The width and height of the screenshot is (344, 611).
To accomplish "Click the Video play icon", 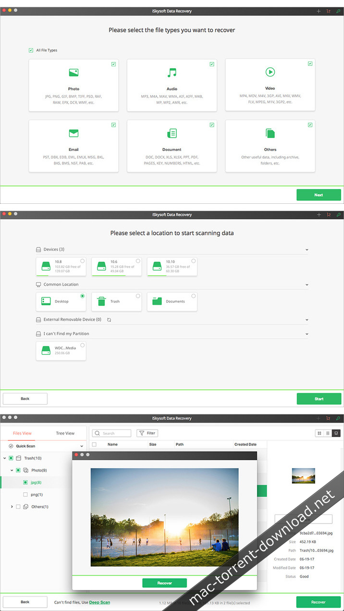I will (270, 72).
